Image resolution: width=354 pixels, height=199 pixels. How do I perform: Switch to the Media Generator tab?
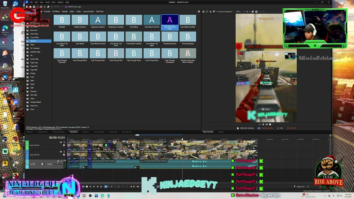58,132
